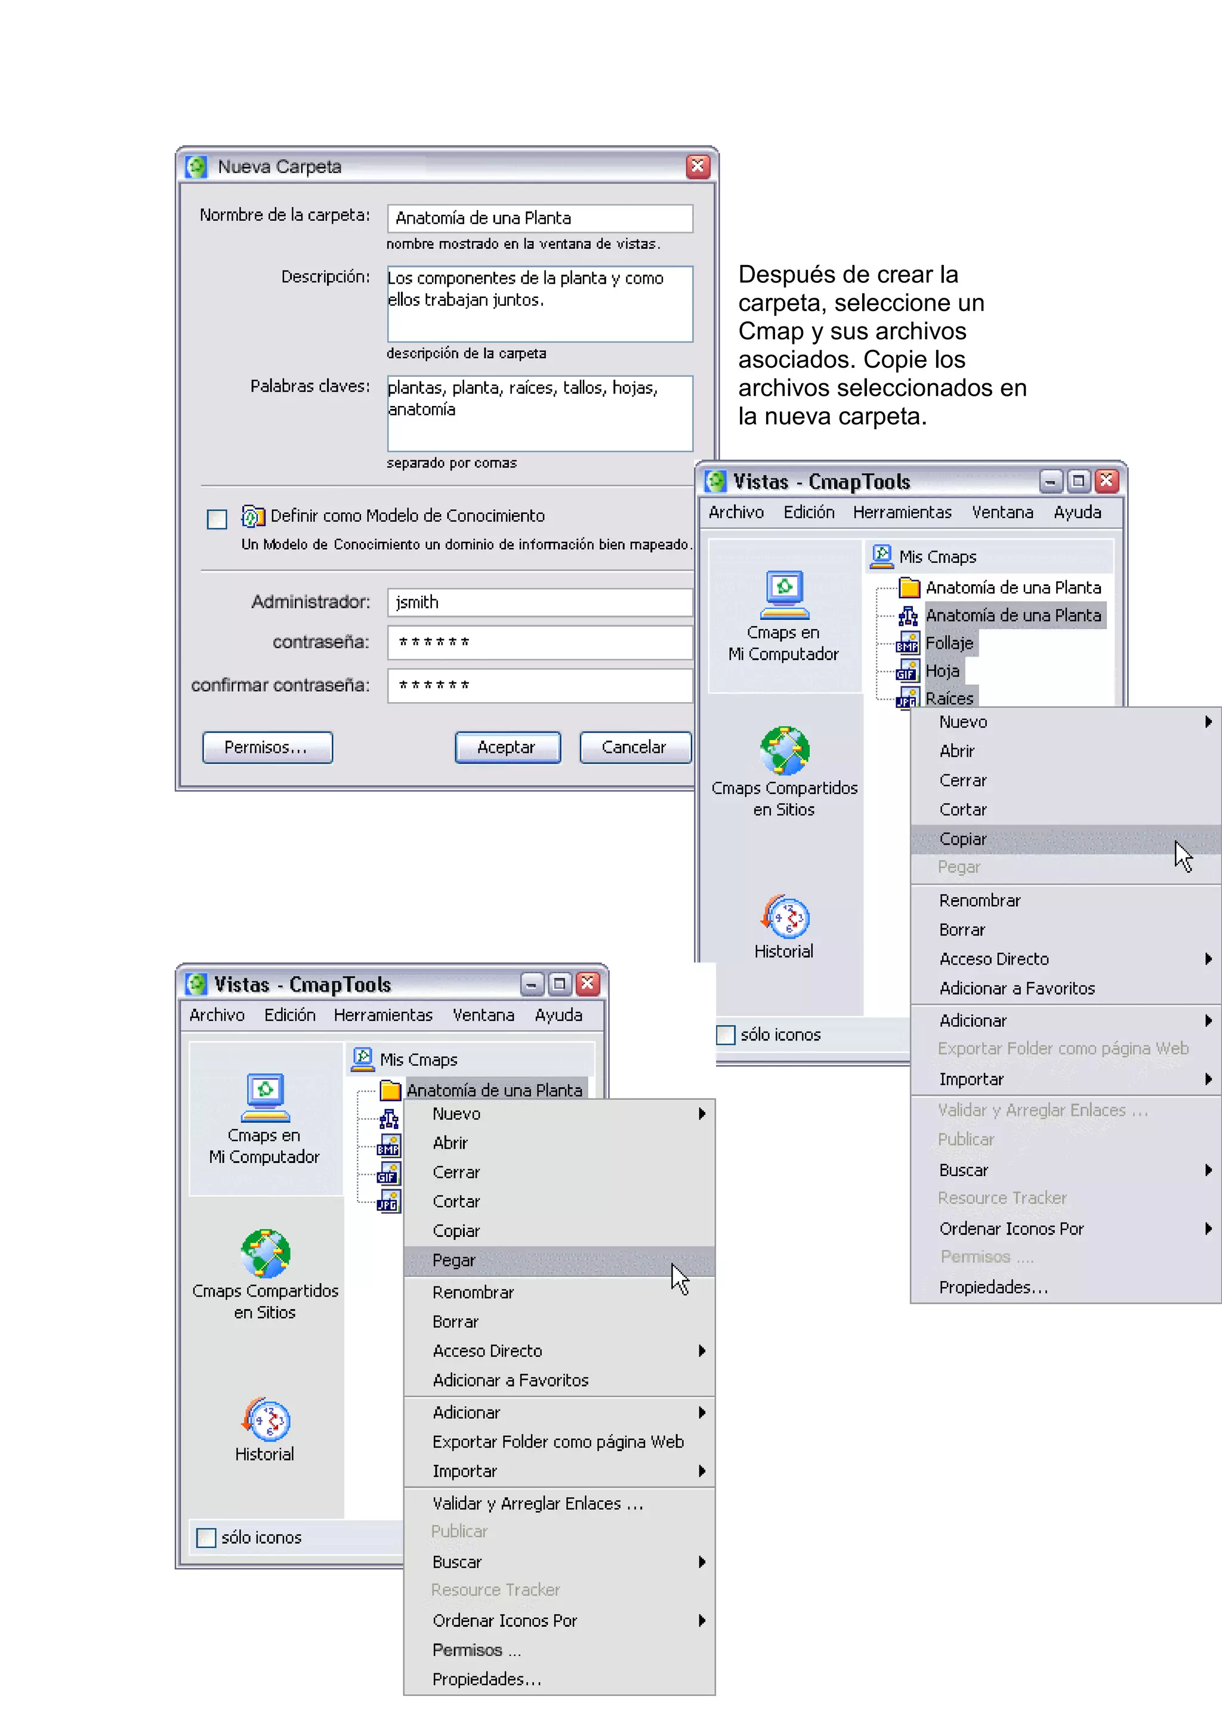Click GIF file icon next to Hoja
This screenshot has height=1730, width=1222.
908,670
